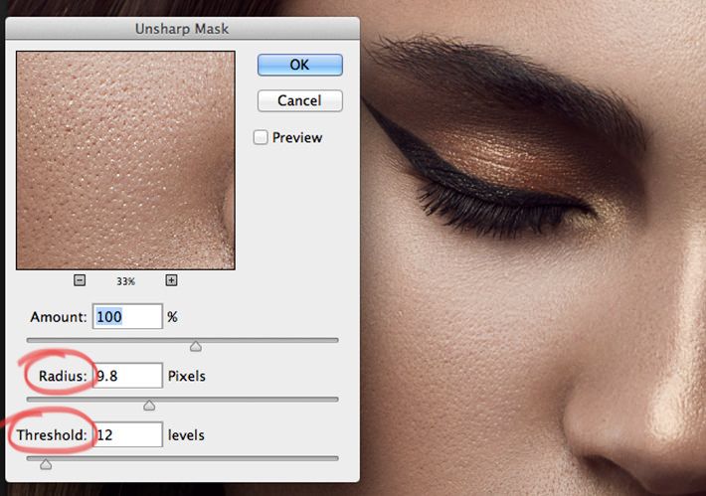Cancel the Unsharp Mask dialog
This screenshot has width=706, height=496.
coord(300,100)
